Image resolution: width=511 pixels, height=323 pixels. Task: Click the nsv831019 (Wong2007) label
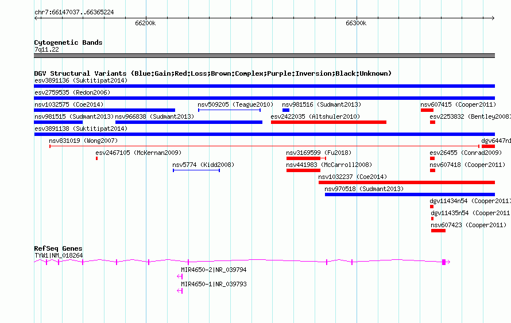[83, 141]
